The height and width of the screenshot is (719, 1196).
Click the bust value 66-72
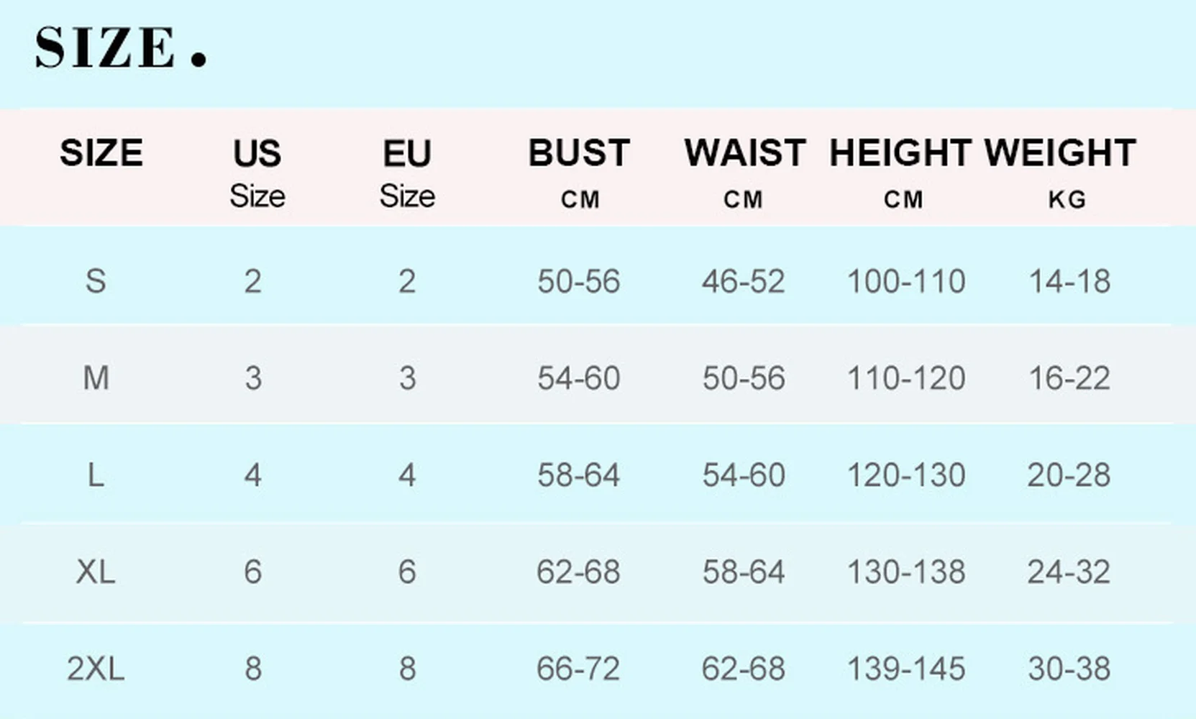coord(578,669)
